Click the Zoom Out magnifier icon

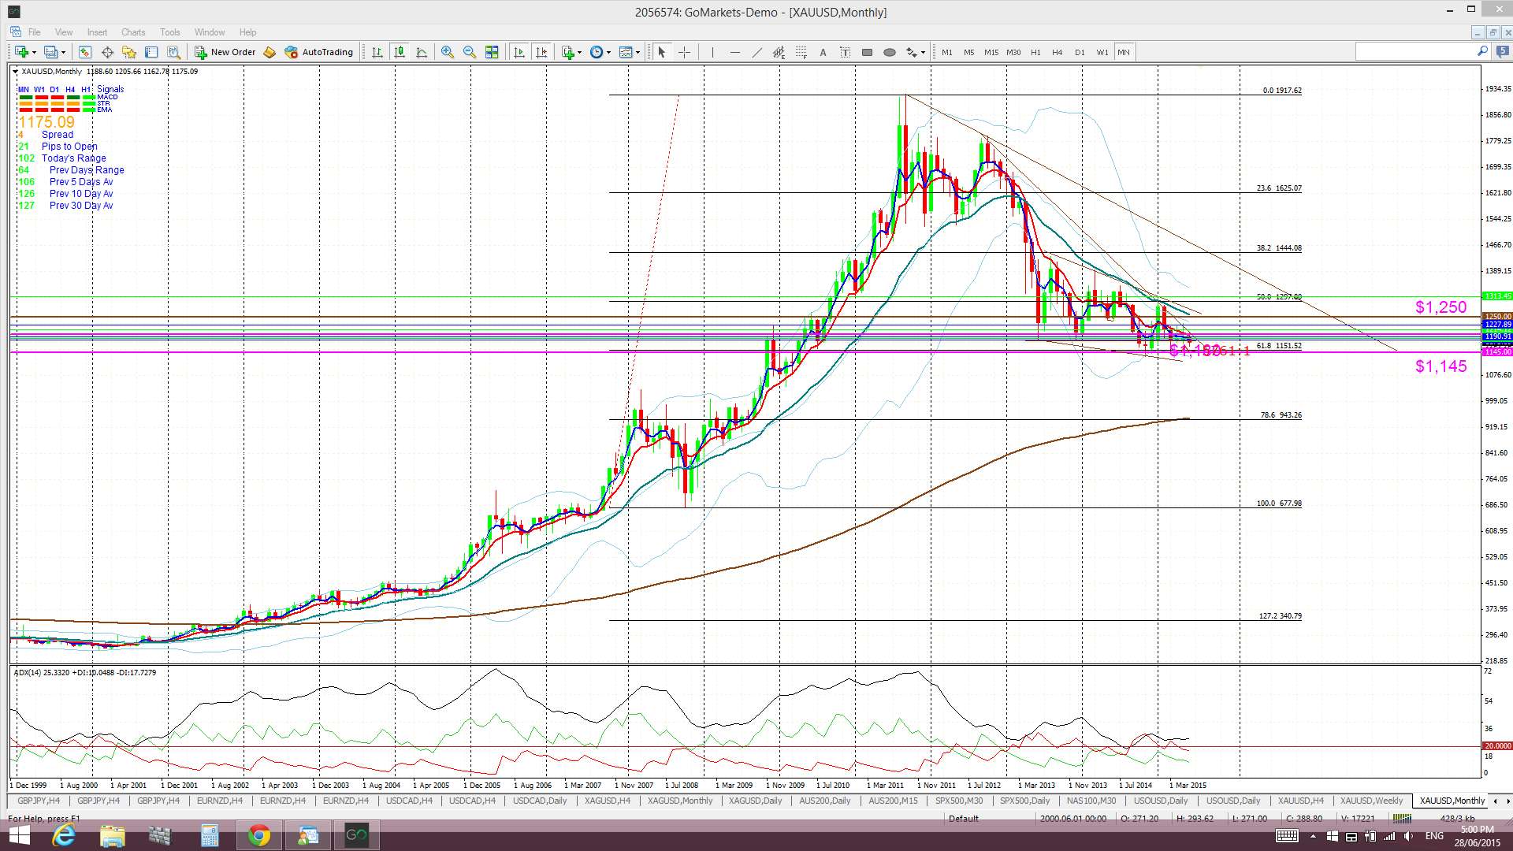(x=470, y=52)
